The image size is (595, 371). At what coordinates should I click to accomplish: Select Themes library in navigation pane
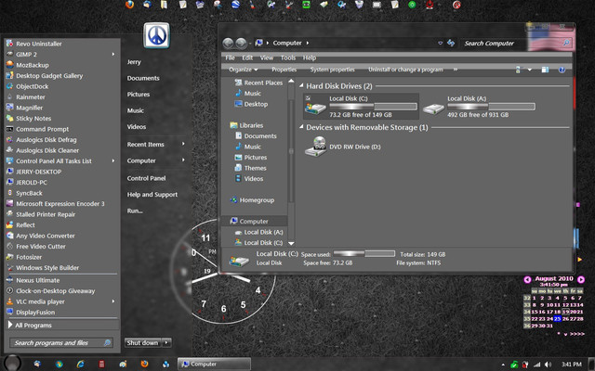250,168
